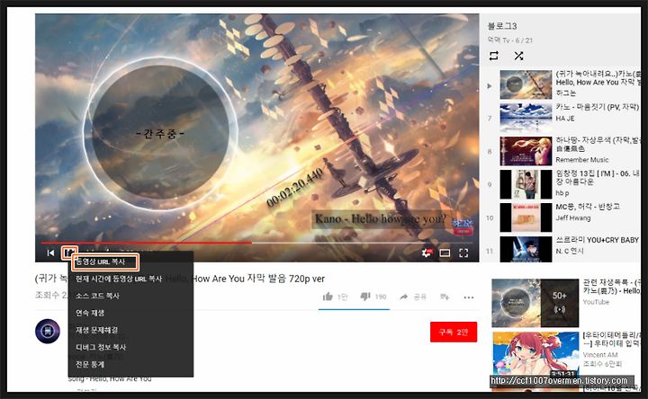The height and width of the screenshot is (399, 648).
Task: Open the player settings gear icon
Action: pyautogui.click(x=426, y=253)
